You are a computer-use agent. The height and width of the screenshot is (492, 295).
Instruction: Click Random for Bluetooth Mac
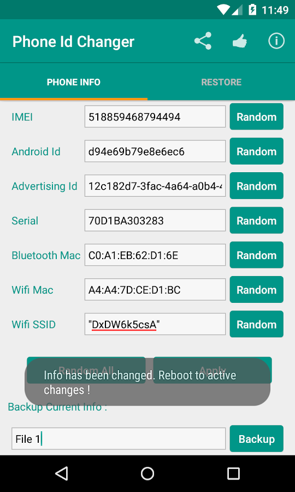tap(256, 255)
